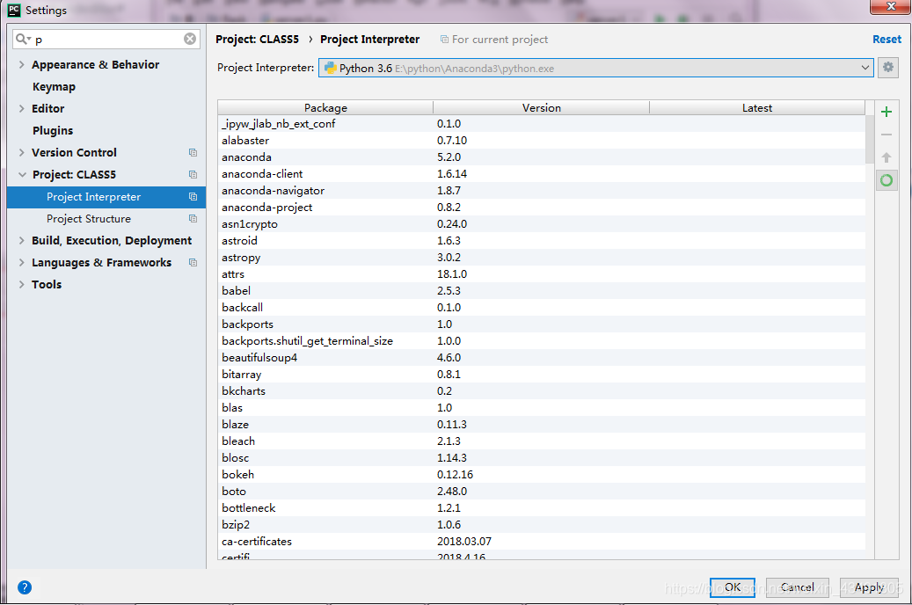The width and height of the screenshot is (912, 605).
Task: Select the asn1crypto package row
Action: (x=542, y=224)
